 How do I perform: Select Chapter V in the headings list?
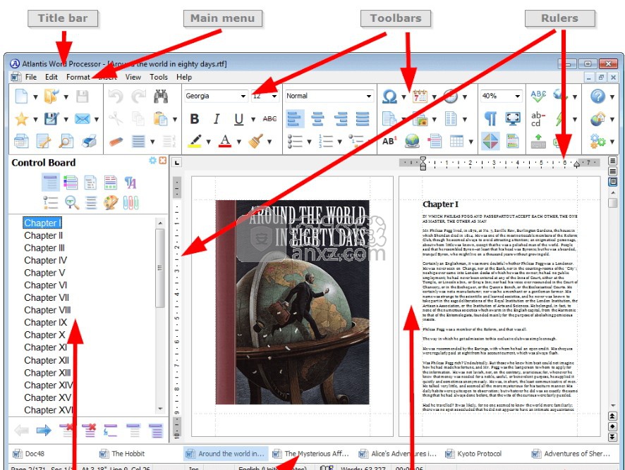point(44,273)
